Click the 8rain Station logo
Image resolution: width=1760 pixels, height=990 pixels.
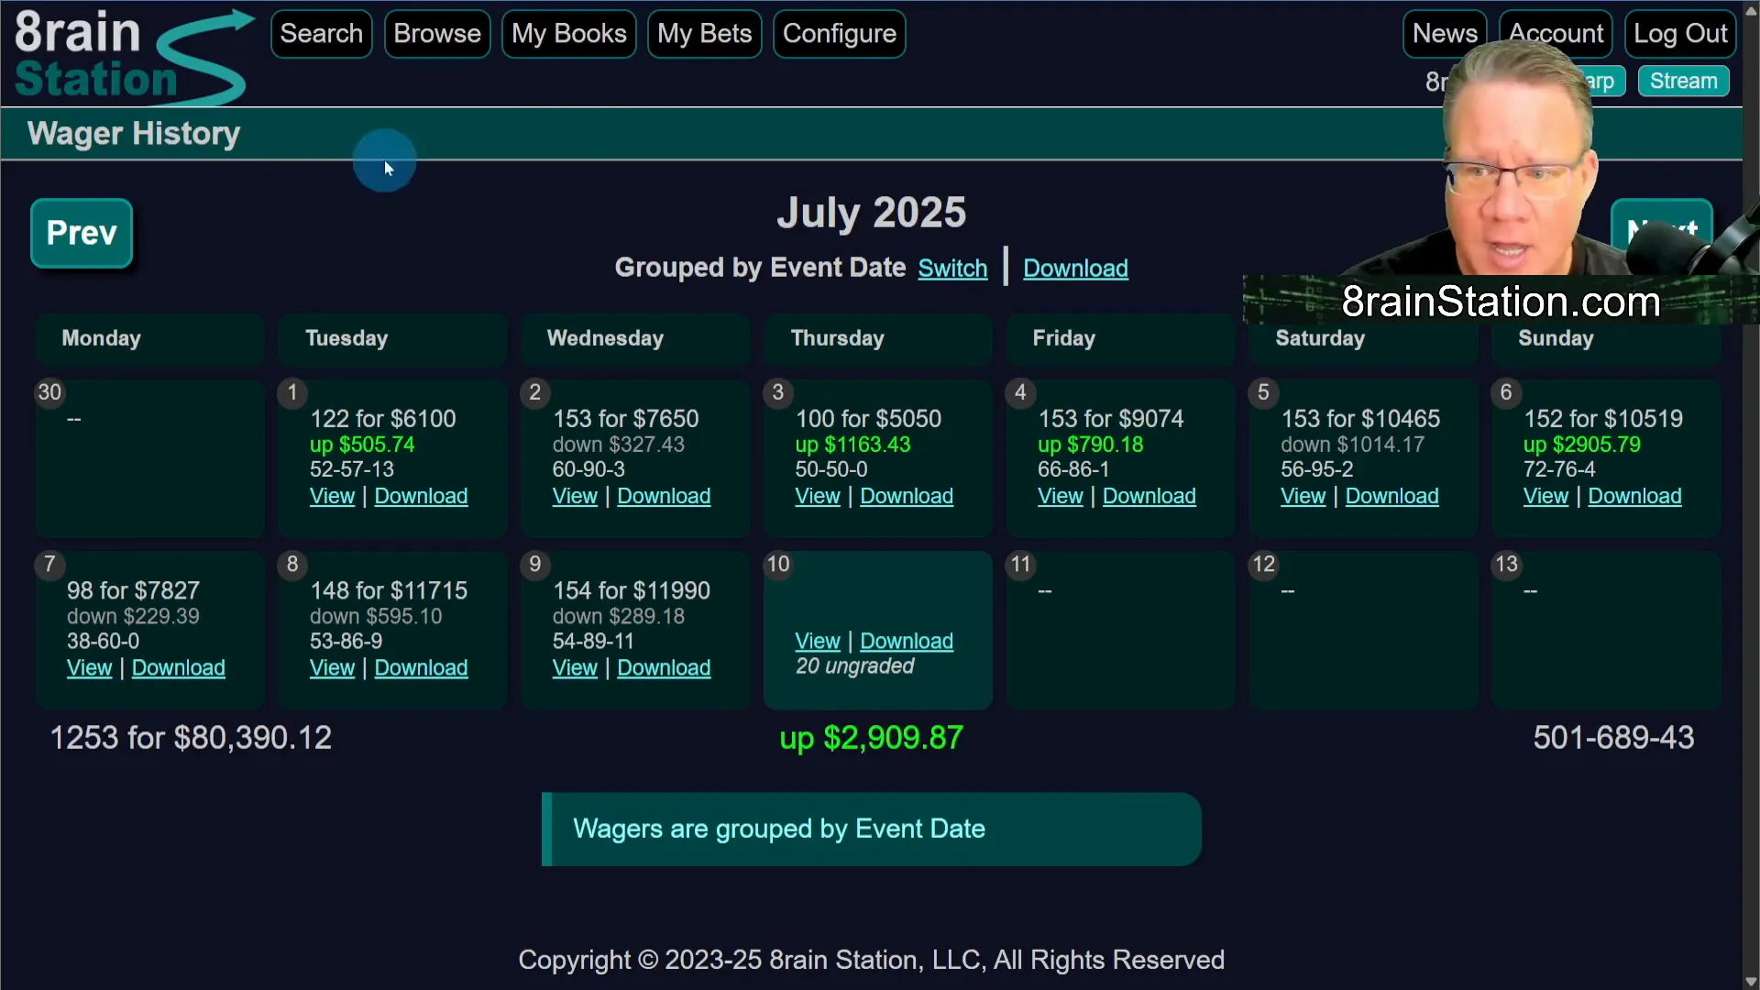pos(128,55)
